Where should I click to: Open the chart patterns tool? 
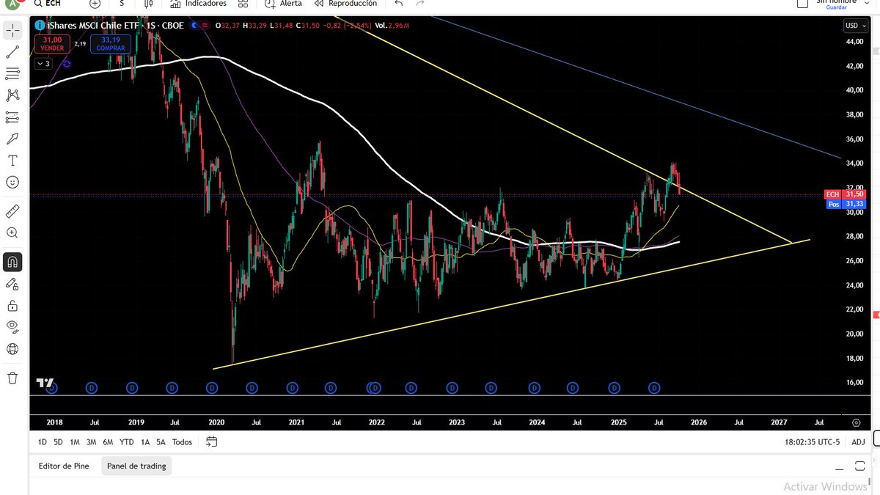[x=12, y=95]
